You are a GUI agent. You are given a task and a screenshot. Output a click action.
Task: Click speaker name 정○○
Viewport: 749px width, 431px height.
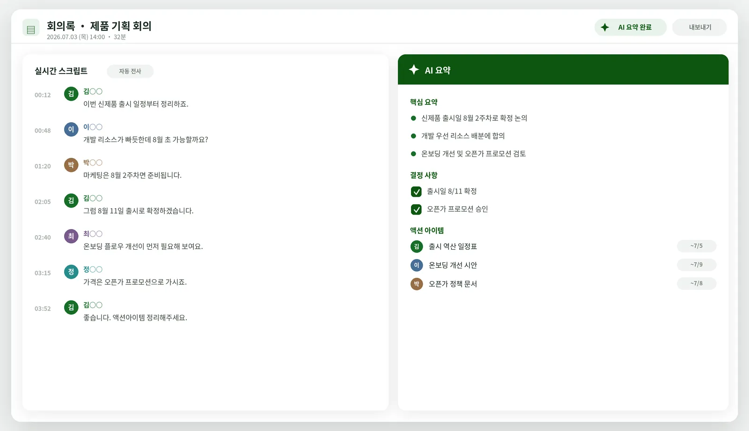coord(93,269)
